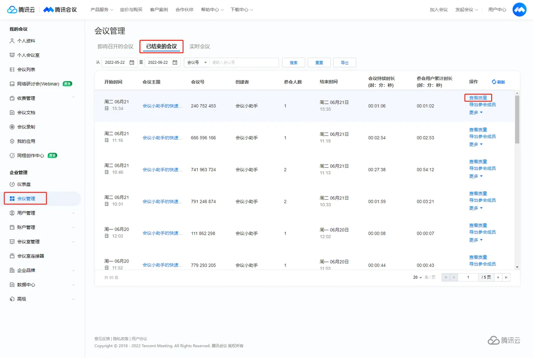Screen dimensions: 533x358
Task: Click the 会议管理 grid icon
Action: tap(12, 199)
